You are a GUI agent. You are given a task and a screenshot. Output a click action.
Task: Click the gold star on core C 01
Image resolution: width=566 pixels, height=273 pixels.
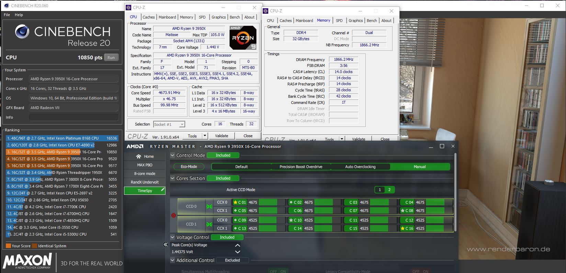(235, 202)
